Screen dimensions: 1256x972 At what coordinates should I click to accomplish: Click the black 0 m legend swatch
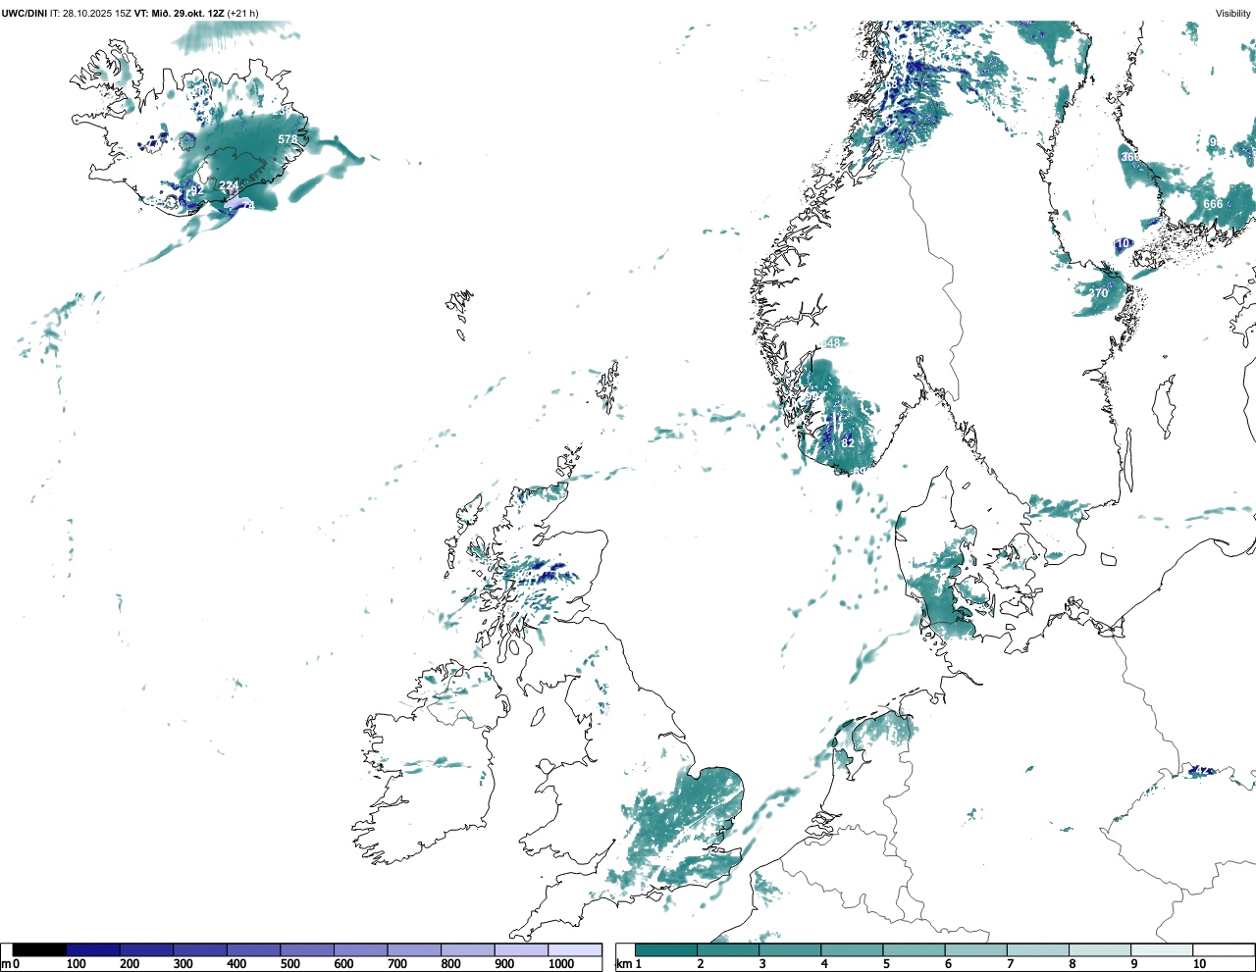point(39,949)
